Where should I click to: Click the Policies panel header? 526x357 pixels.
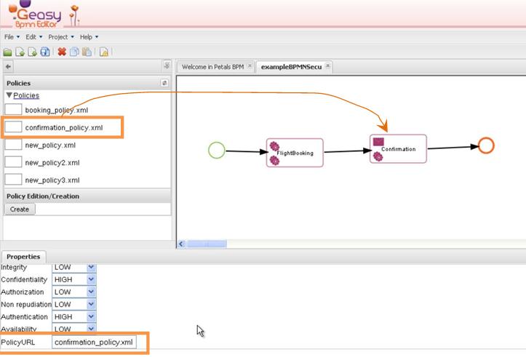(x=87, y=83)
